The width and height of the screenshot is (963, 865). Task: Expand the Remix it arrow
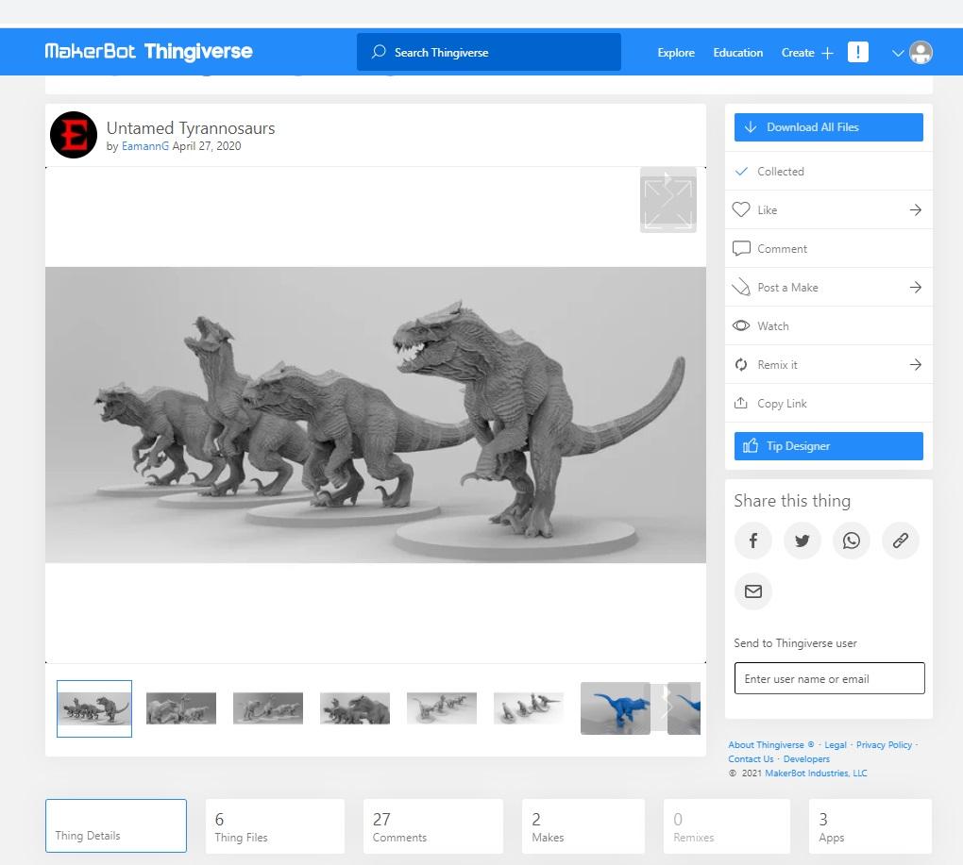[915, 364]
